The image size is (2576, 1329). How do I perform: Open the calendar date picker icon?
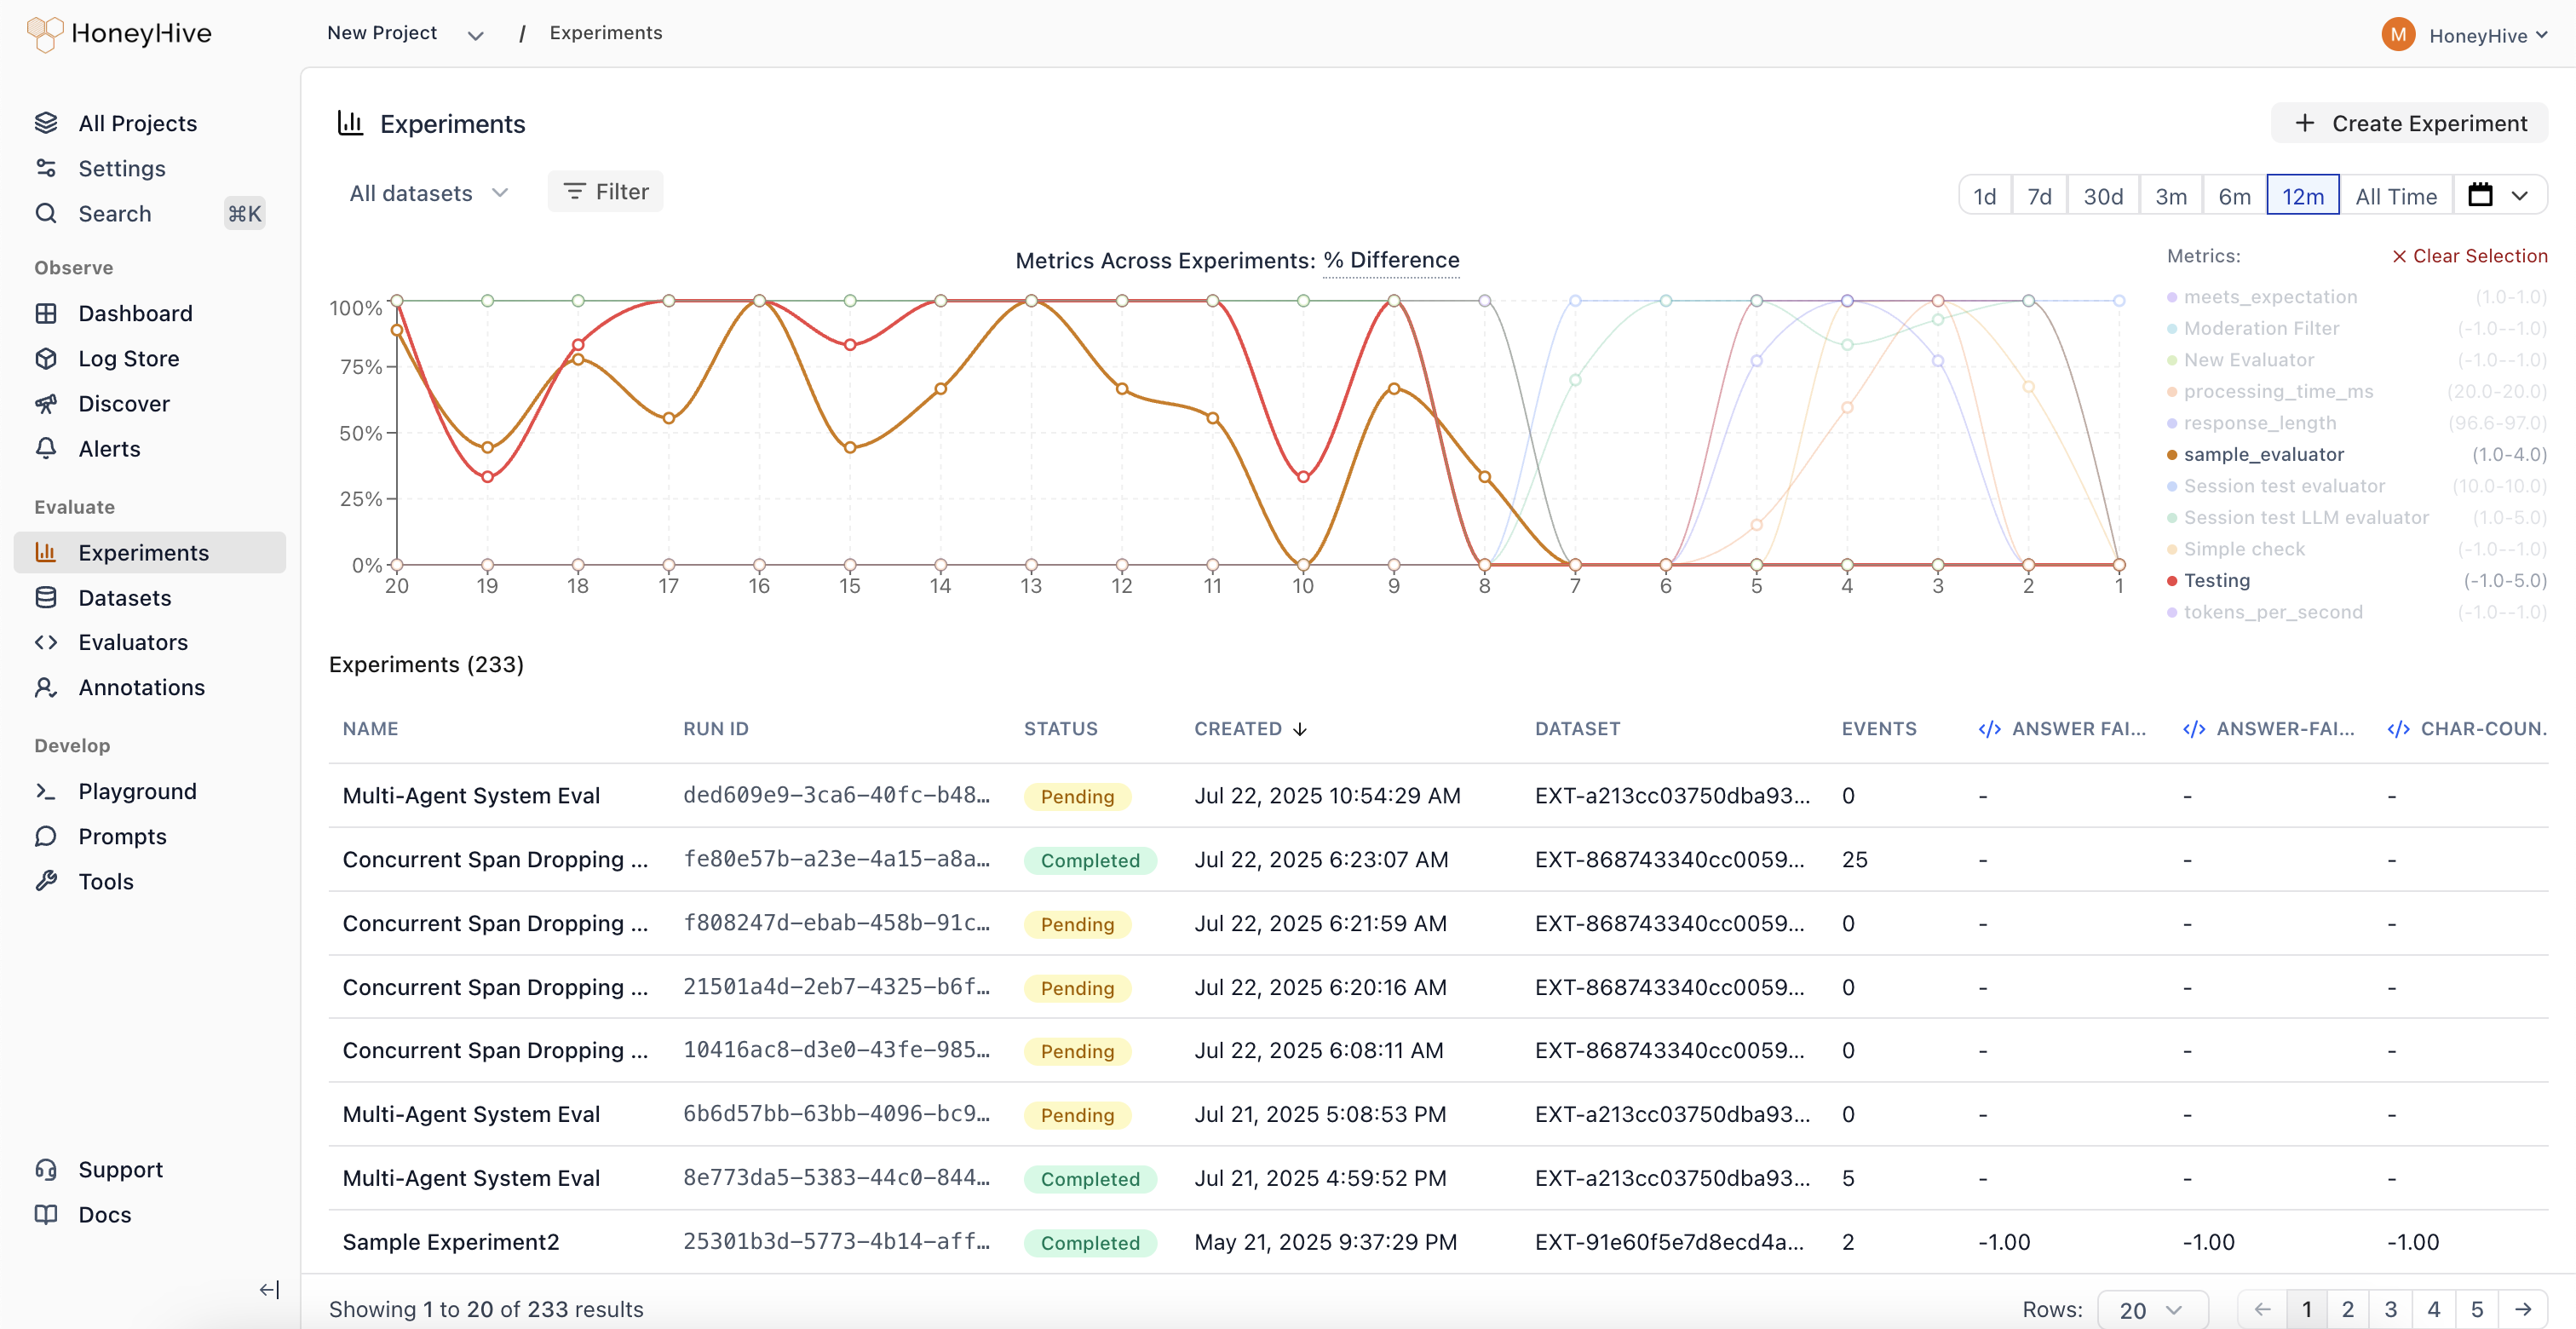click(x=2480, y=195)
